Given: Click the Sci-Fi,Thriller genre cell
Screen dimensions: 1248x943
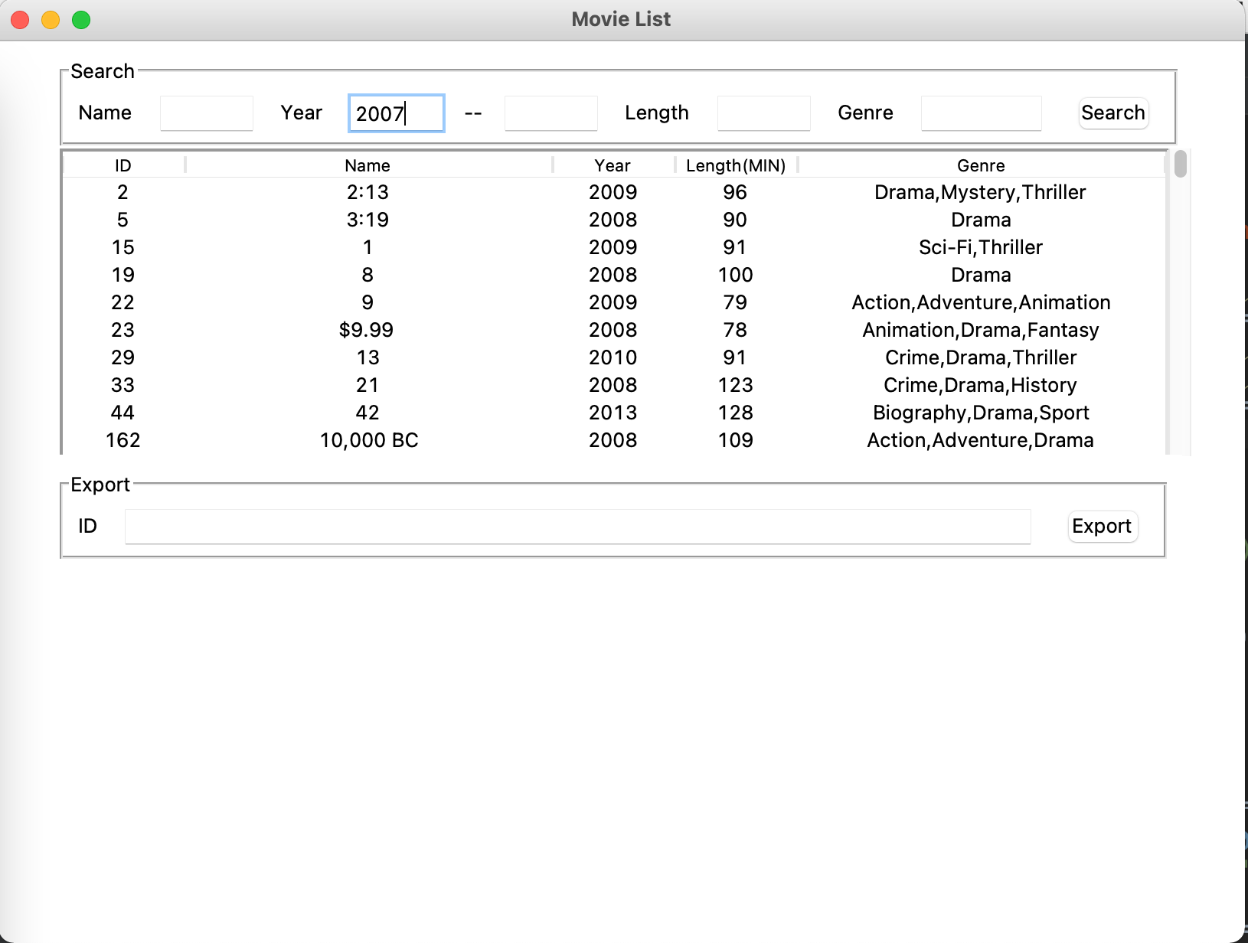Looking at the screenshot, I should (x=981, y=247).
